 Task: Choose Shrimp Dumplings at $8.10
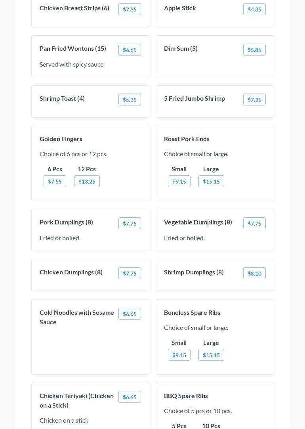click(x=254, y=273)
